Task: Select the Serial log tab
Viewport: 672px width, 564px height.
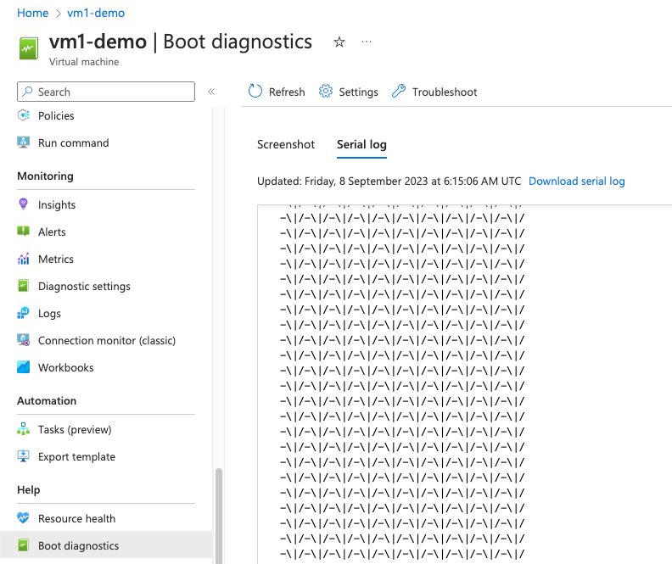Action: pyautogui.click(x=361, y=145)
